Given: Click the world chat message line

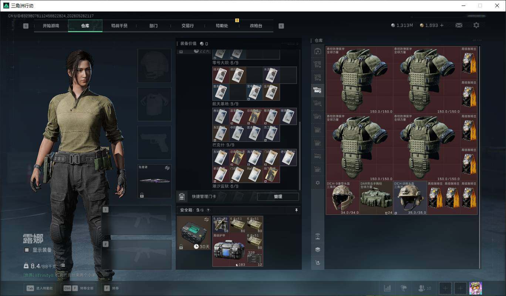Looking at the screenshot, I should click(x=60, y=275).
